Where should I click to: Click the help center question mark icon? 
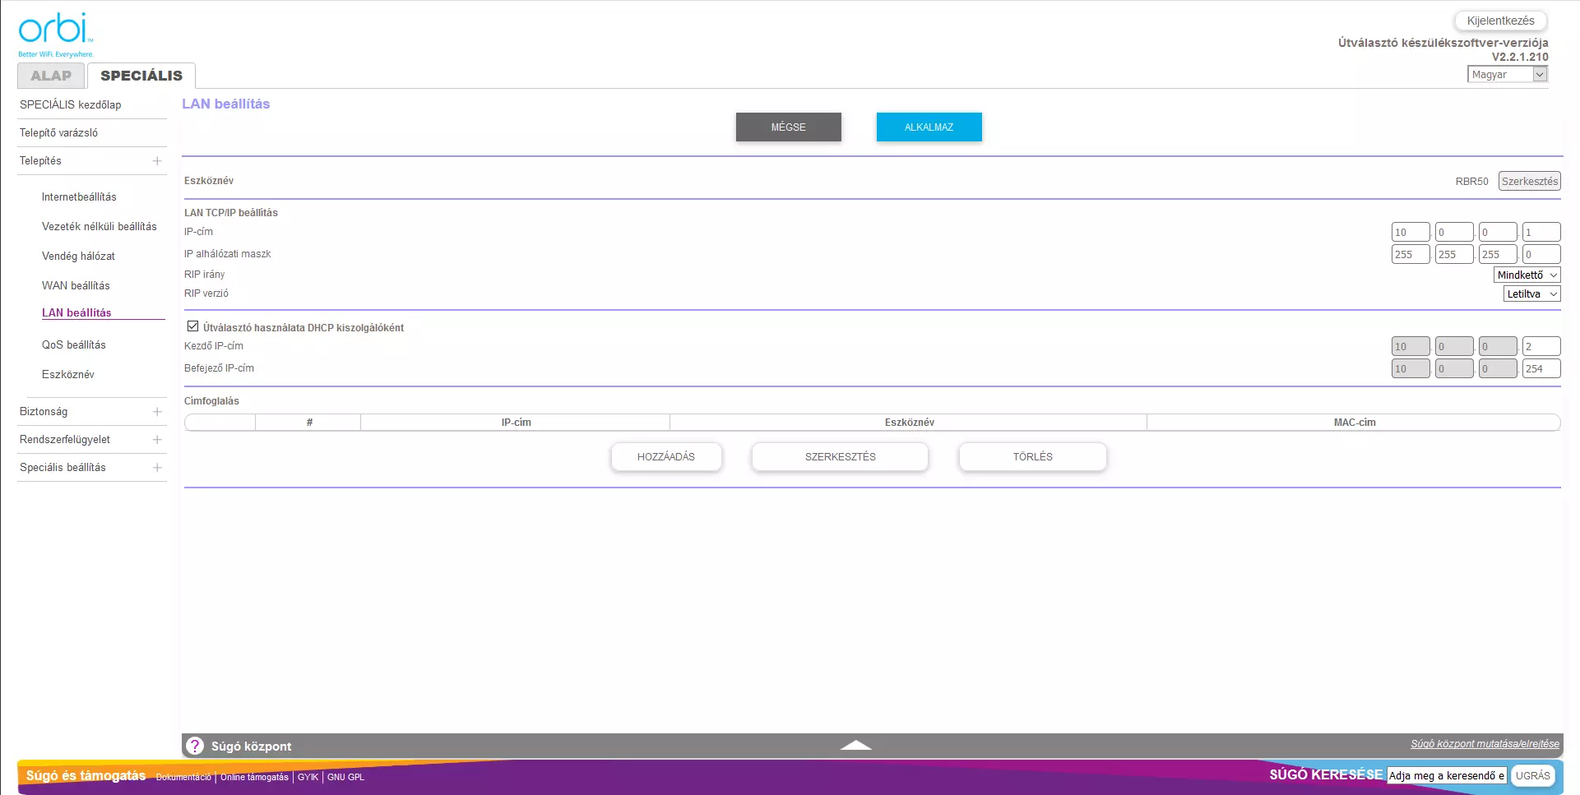coord(195,746)
